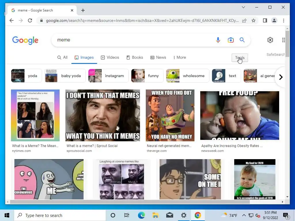The height and width of the screenshot is (221, 295).
Task: Filter images by ai generated chip
Action: 259,76
